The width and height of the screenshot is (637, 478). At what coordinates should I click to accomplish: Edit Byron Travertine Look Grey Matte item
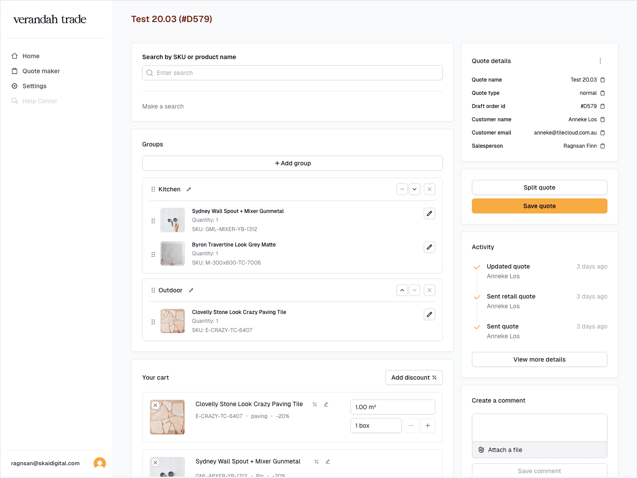[430, 247]
